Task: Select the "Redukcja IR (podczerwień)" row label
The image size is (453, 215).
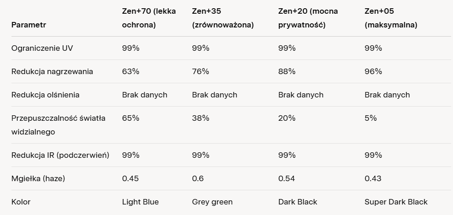Action: [x=60, y=155]
